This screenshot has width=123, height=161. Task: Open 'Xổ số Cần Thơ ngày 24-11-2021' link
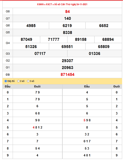(x=71, y=4)
